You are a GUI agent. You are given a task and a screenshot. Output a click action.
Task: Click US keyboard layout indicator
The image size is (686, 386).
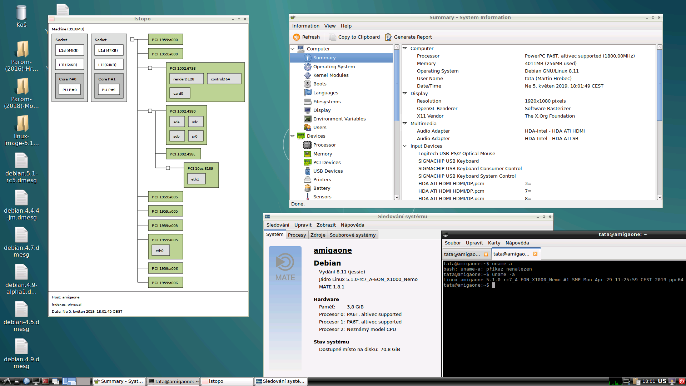click(x=662, y=381)
